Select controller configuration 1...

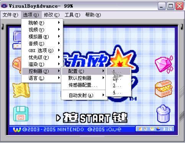click(x=118, y=71)
